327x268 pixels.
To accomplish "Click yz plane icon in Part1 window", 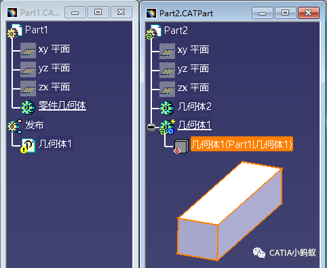I will [x=28, y=69].
